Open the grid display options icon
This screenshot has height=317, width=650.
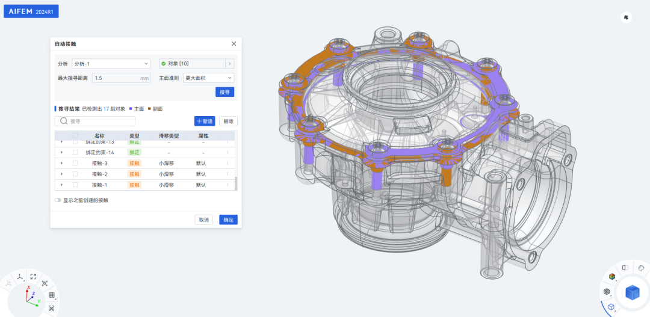(x=52, y=295)
